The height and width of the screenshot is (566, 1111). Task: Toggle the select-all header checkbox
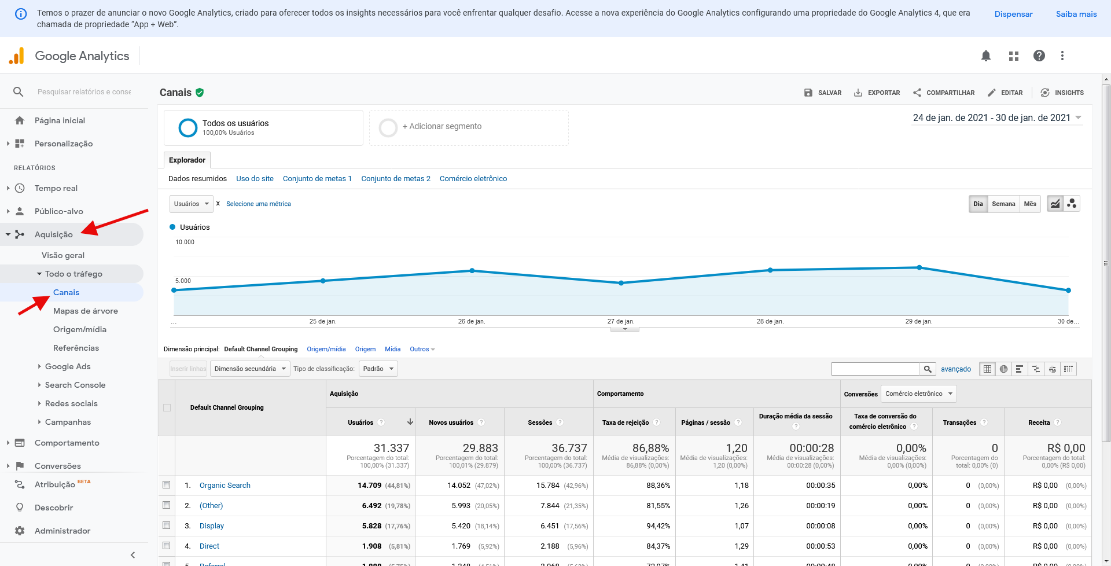point(167,407)
